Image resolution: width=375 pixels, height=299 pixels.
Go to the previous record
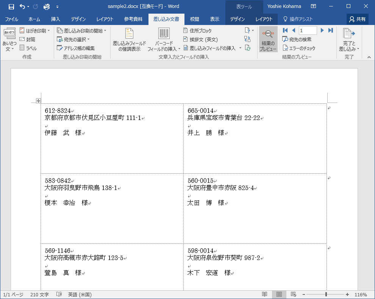click(294, 30)
